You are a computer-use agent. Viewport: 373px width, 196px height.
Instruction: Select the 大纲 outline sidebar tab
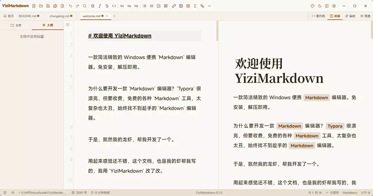48,25
